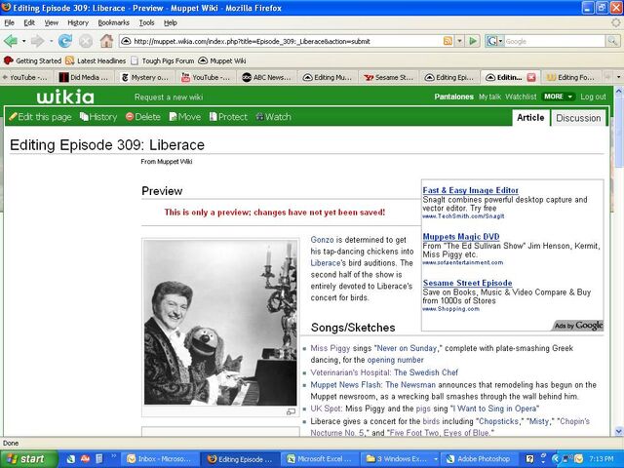Click the Log out link
Screen dimensions: 624x468
click(593, 97)
